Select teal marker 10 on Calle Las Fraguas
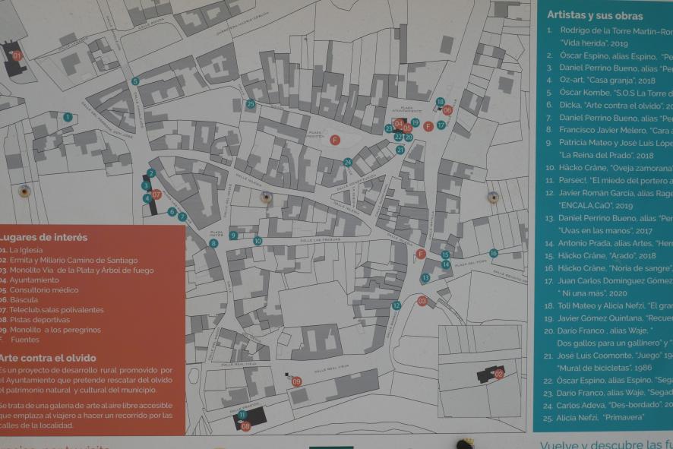This screenshot has width=673, height=449. coord(258,241)
